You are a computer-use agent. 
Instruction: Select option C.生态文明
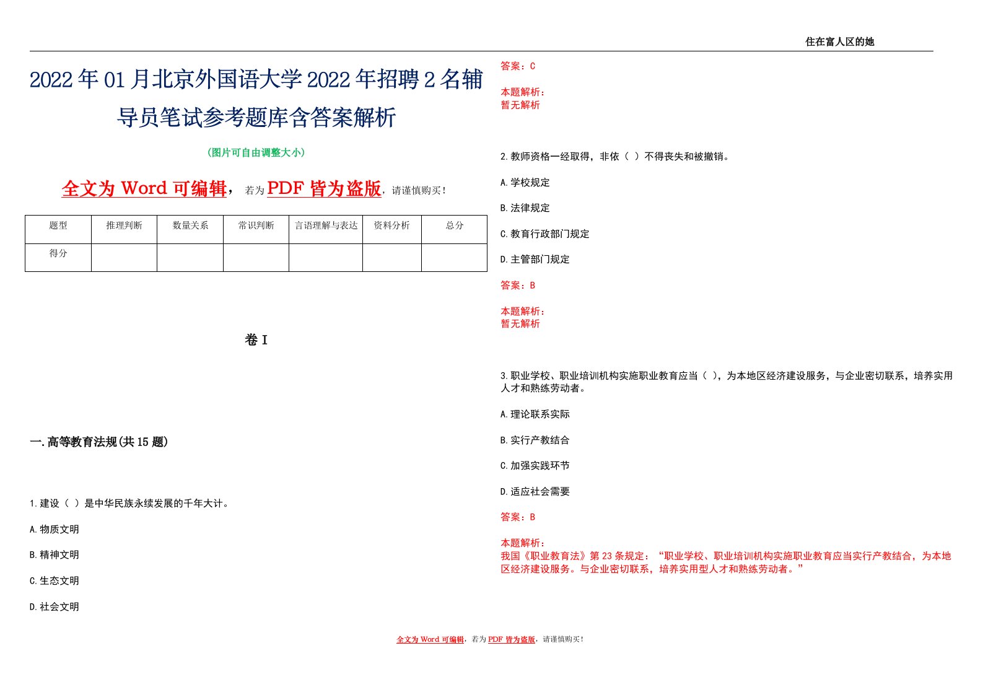pos(55,581)
